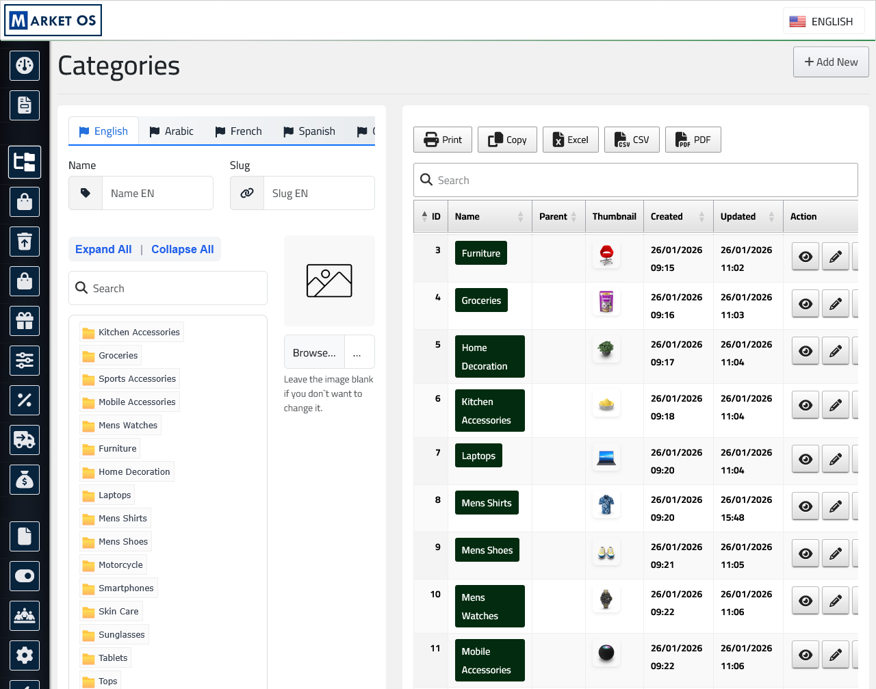Click the toggle switch icon in sidebar
The width and height of the screenshot is (876, 689).
[x=25, y=576]
